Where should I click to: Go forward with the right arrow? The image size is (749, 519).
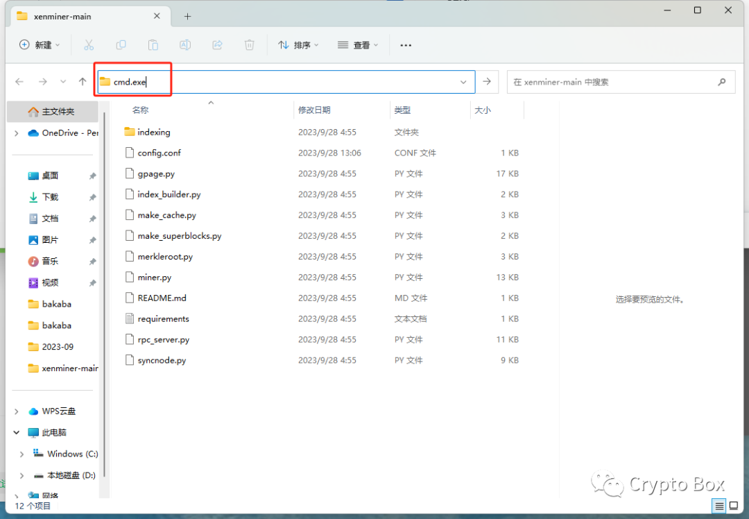pyautogui.click(x=43, y=82)
